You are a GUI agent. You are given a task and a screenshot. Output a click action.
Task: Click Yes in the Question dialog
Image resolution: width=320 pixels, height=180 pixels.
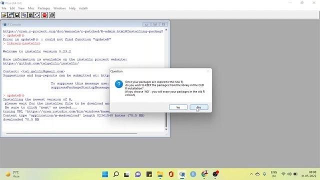(178, 107)
